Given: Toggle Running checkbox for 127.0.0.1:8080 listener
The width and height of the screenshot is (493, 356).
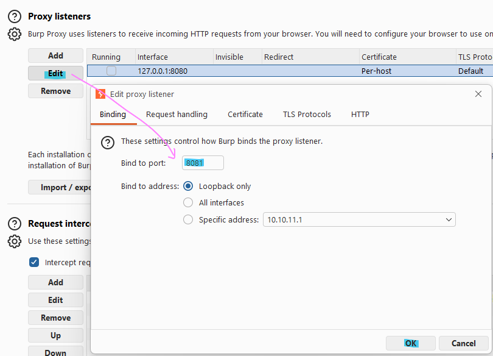Looking at the screenshot, I should coord(111,71).
